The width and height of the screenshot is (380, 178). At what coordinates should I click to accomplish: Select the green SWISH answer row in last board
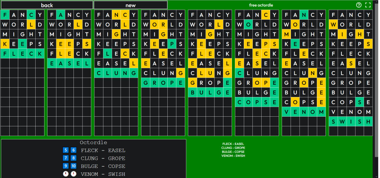click(x=350, y=122)
